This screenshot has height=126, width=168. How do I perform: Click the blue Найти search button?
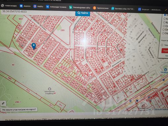pyautogui.click(x=83, y=13)
